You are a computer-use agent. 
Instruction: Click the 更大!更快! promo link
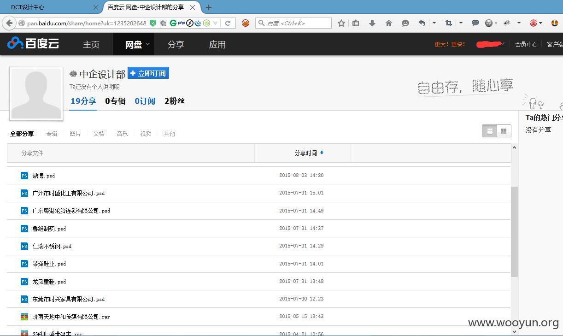click(450, 44)
